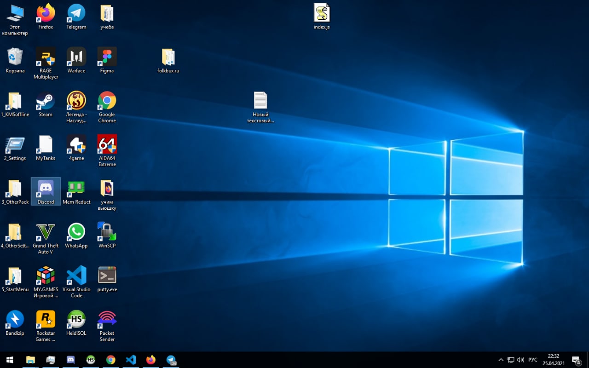Open File Explorer from the taskbar
The image size is (589, 368).
[30, 360]
